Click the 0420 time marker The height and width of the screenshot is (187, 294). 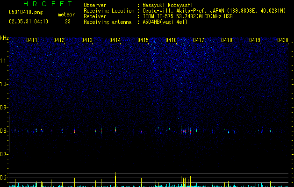283,40
